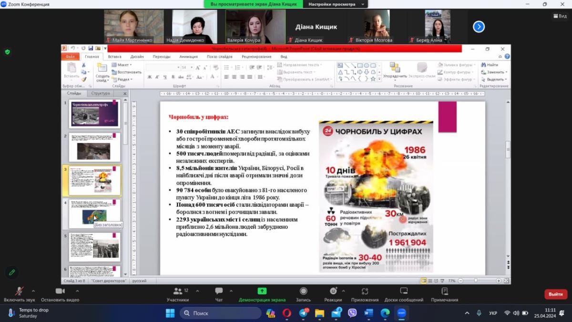This screenshot has width=572, height=322.
Task: Leave the meeting with Выйти button
Action: [555, 294]
